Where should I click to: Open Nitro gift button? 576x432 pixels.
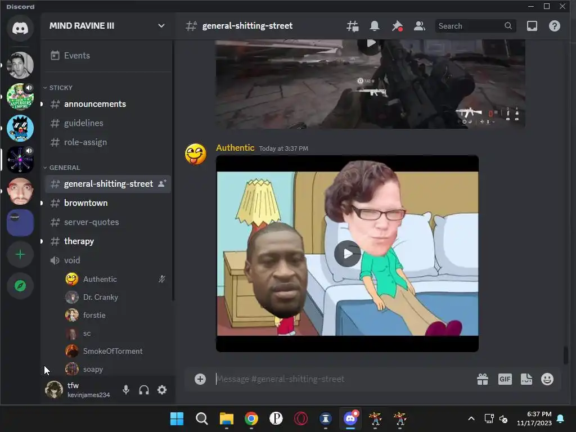pos(482,379)
